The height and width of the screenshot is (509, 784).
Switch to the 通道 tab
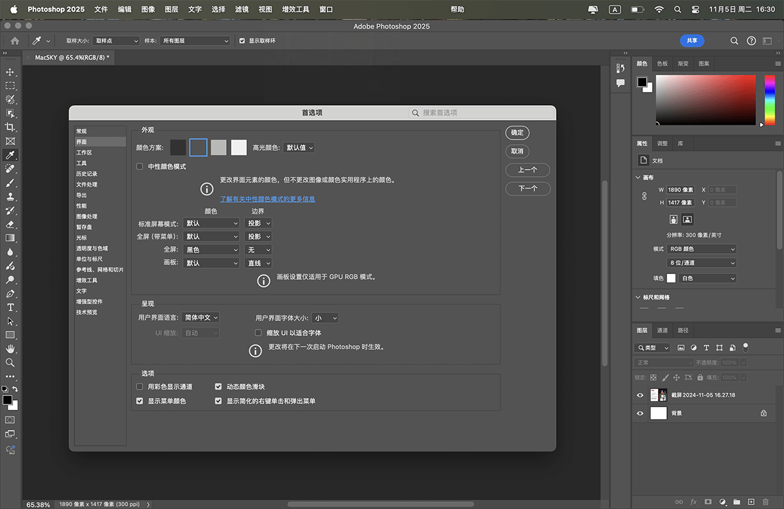click(x=662, y=330)
